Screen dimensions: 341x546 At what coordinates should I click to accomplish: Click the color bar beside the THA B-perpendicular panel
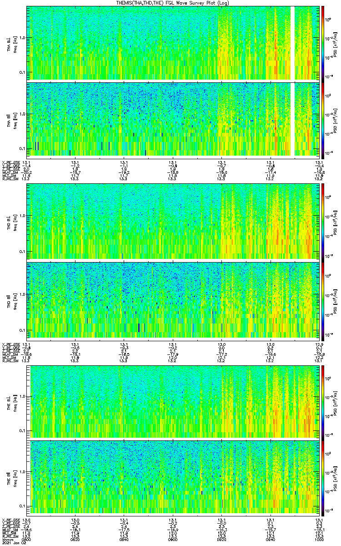(323, 43)
